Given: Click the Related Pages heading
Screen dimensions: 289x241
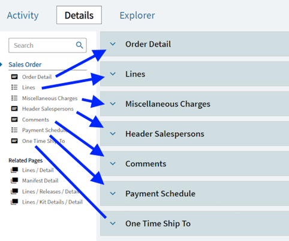Looking at the screenshot, I should [x=26, y=160].
